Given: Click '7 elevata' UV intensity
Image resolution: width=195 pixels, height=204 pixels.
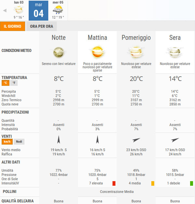Looking at the screenshot, I should pos(96,183).
